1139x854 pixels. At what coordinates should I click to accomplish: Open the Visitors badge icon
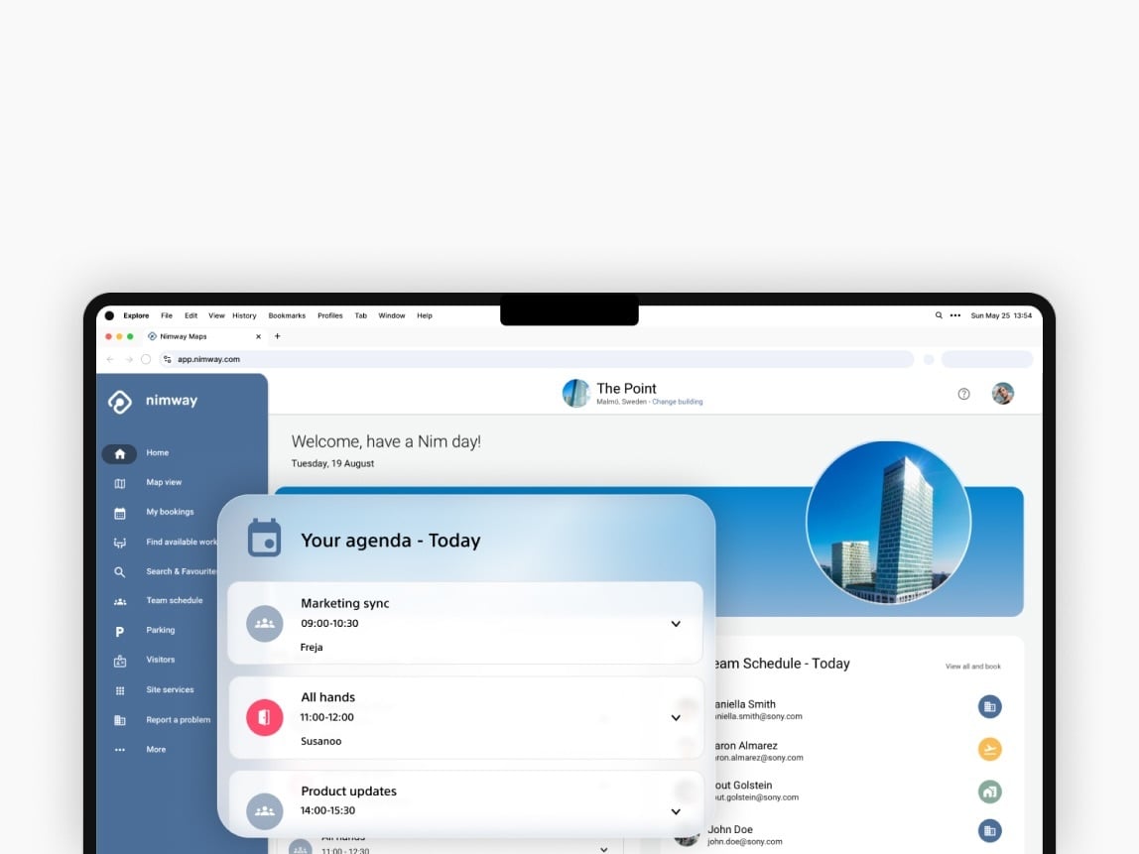(x=120, y=661)
